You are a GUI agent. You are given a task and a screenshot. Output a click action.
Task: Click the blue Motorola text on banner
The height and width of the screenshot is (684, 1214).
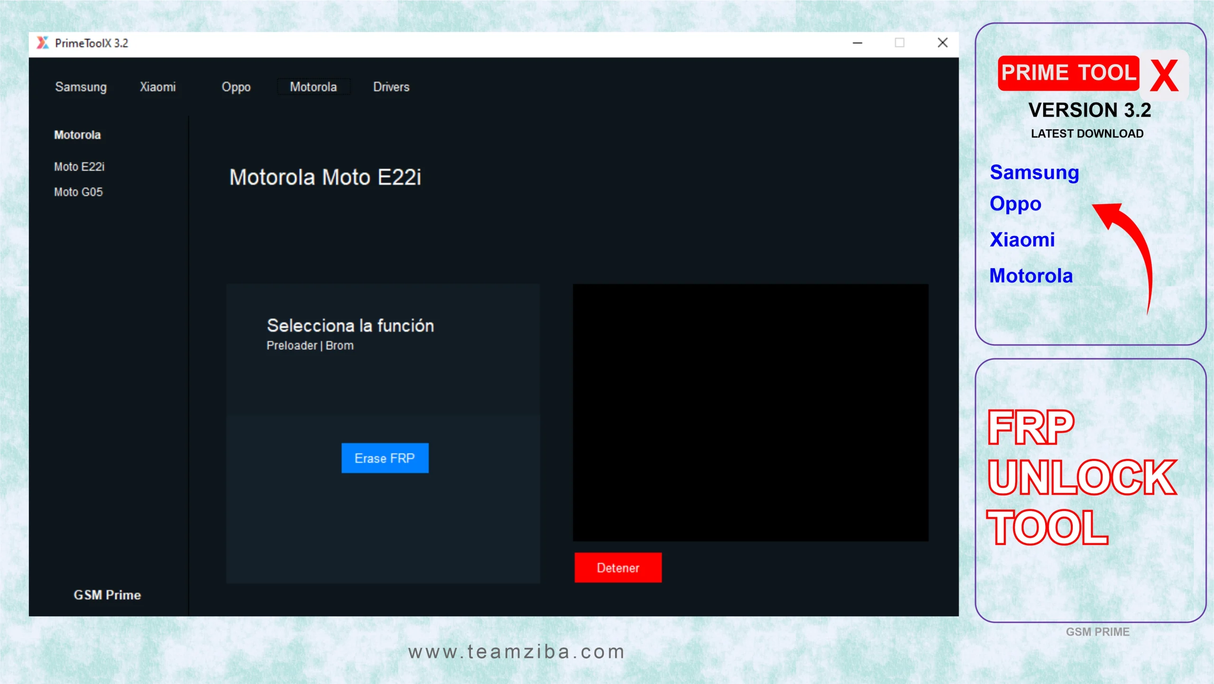(x=1031, y=276)
